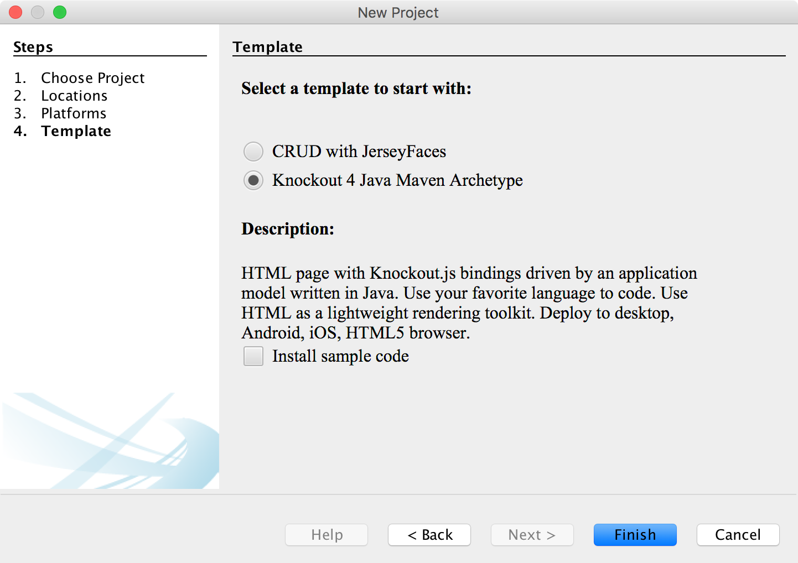The image size is (798, 563).
Task: Click the Platforms step in Steps list
Action: (x=74, y=113)
